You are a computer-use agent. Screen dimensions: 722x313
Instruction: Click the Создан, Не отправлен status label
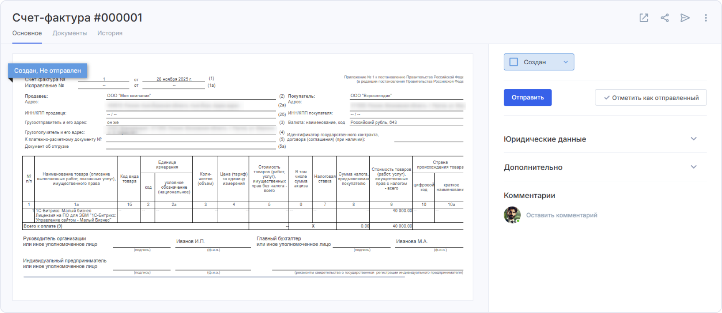click(x=48, y=71)
